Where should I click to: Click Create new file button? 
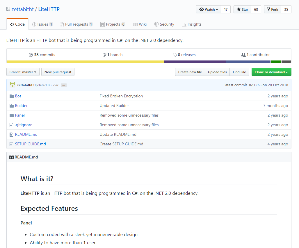coord(190,72)
